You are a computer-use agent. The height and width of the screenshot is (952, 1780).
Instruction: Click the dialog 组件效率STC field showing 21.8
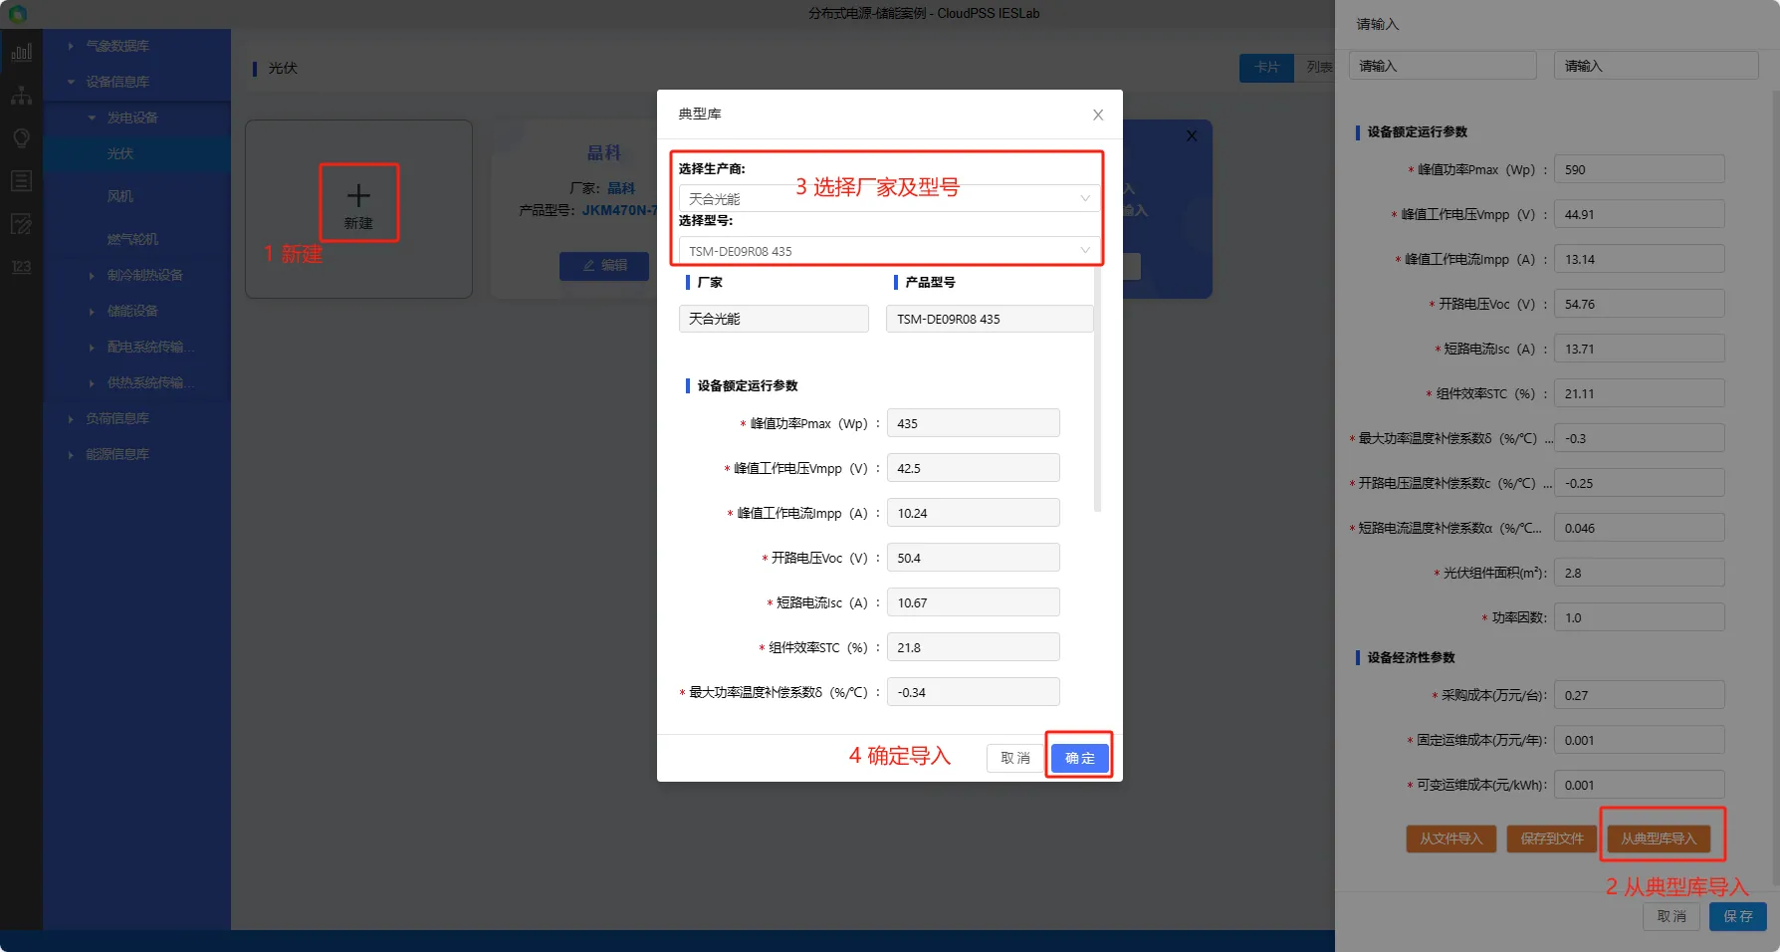coord(974,647)
